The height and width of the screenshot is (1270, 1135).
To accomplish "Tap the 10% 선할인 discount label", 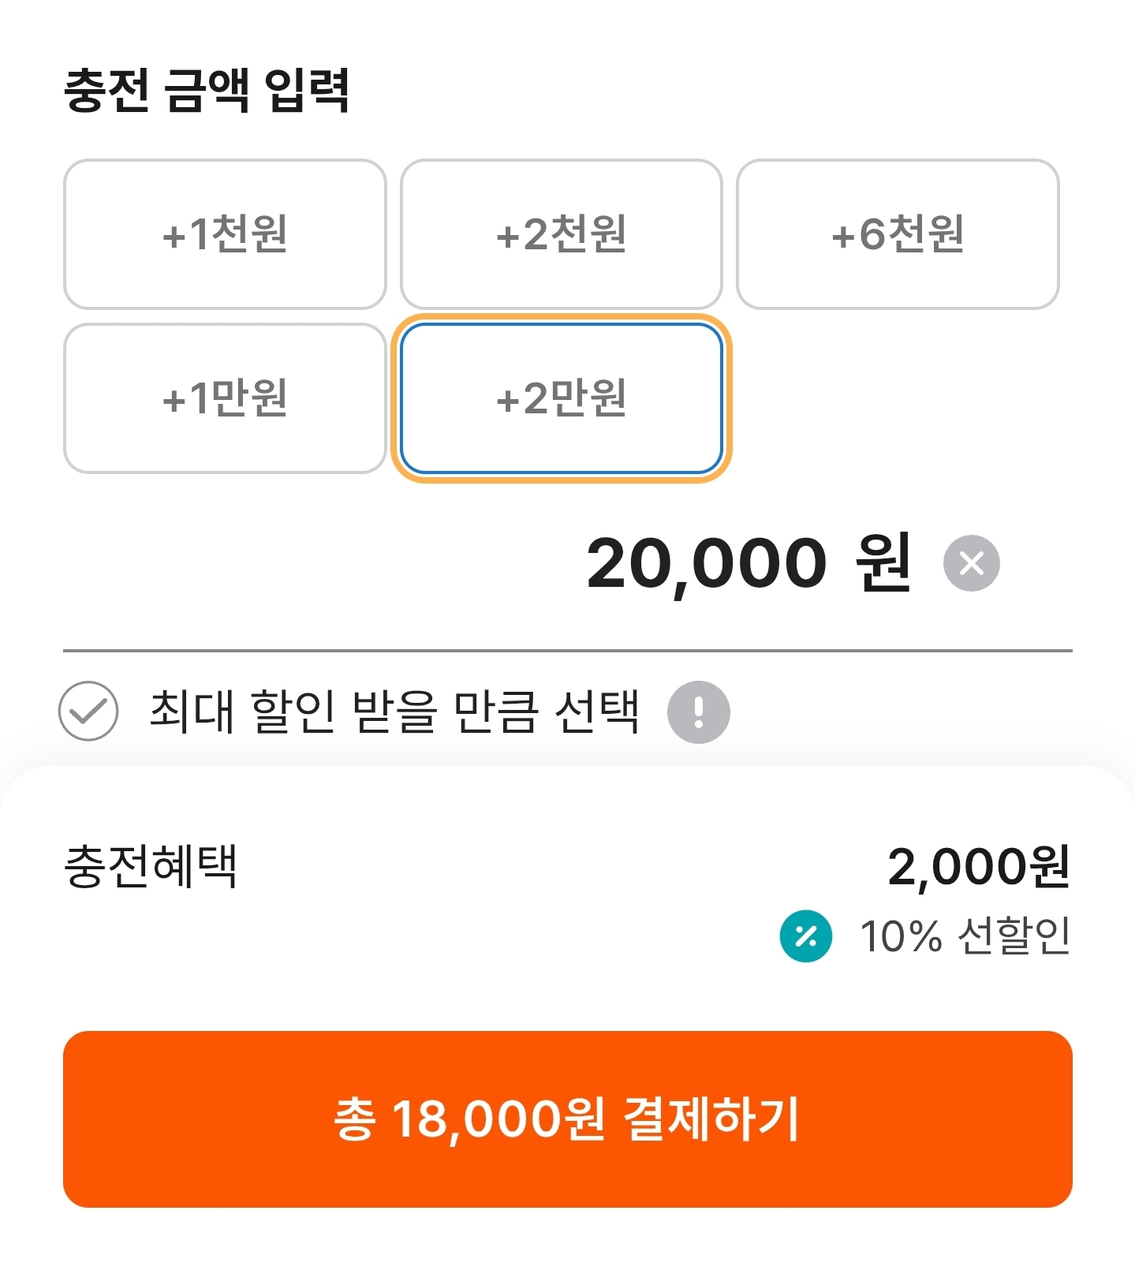I will (x=965, y=936).
